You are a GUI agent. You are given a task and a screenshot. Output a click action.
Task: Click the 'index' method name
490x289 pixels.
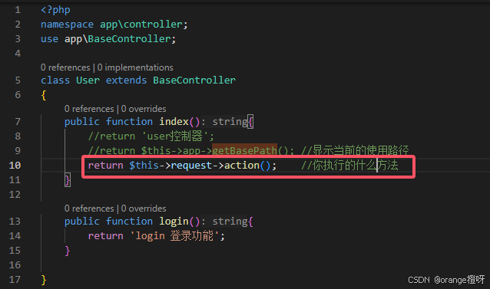pyautogui.click(x=174, y=122)
